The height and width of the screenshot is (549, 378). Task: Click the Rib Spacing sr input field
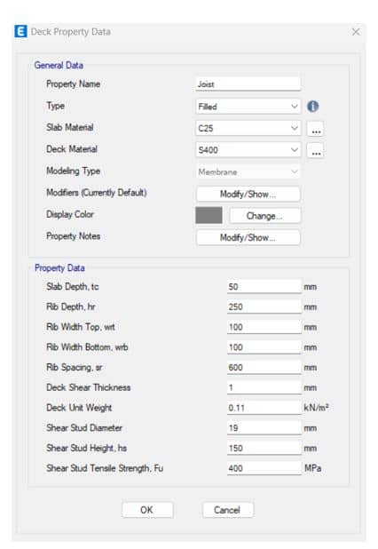[264, 367]
